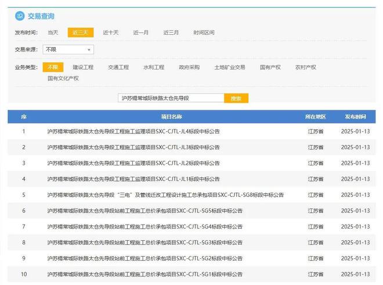Click date 2025-01-13 in the JL1标段 row

pyautogui.click(x=355, y=179)
